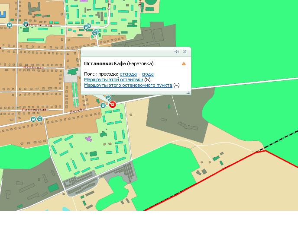Click left bus stop of pair below Пионерская
This screenshot has width=298, height=238.
click(32, 119)
